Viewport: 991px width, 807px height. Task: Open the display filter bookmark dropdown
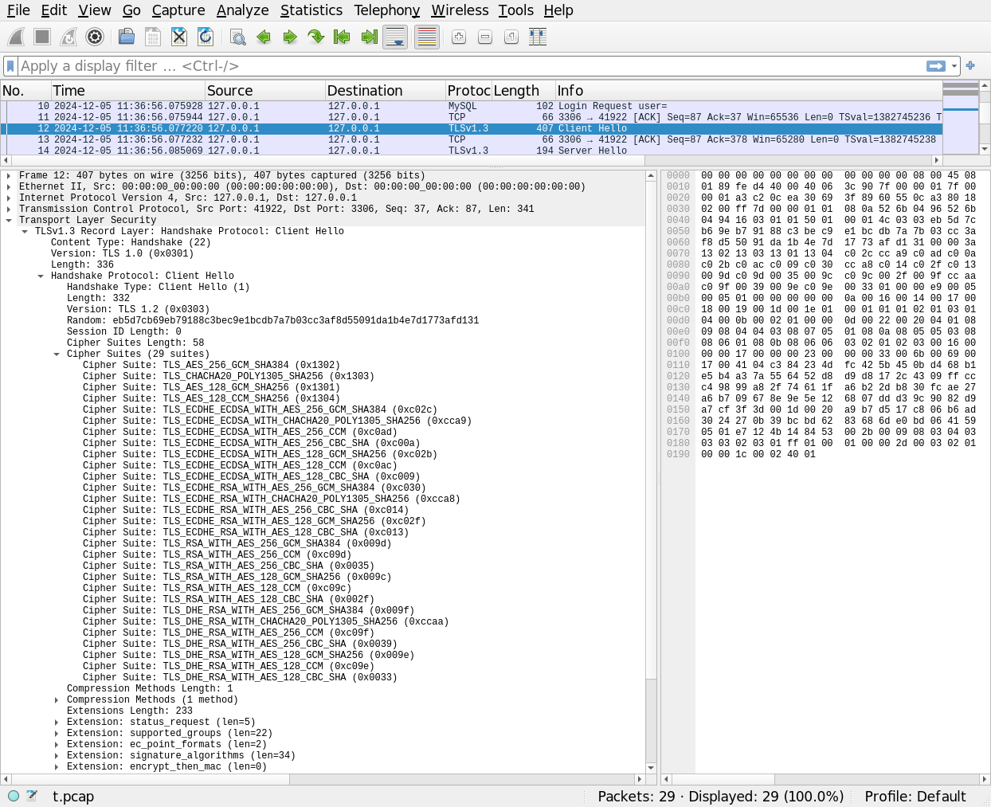tap(10, 66)
